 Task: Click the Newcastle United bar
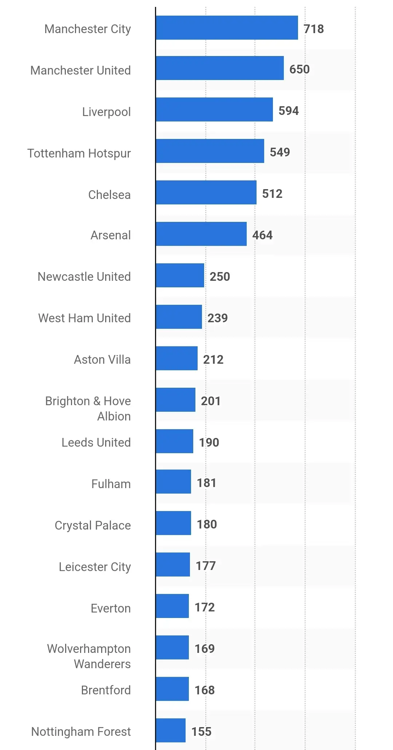[x=180, y=275]
